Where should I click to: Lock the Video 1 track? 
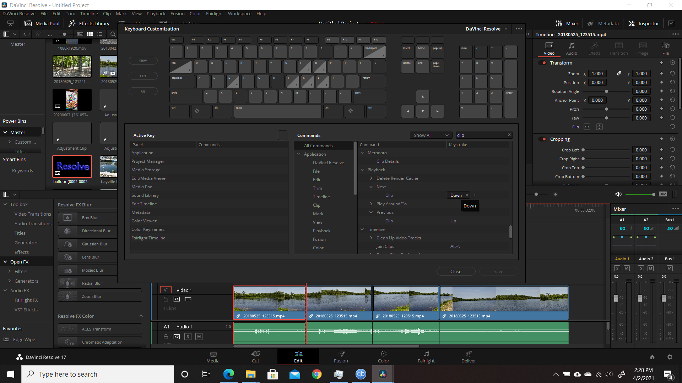(x=166, y=299)
